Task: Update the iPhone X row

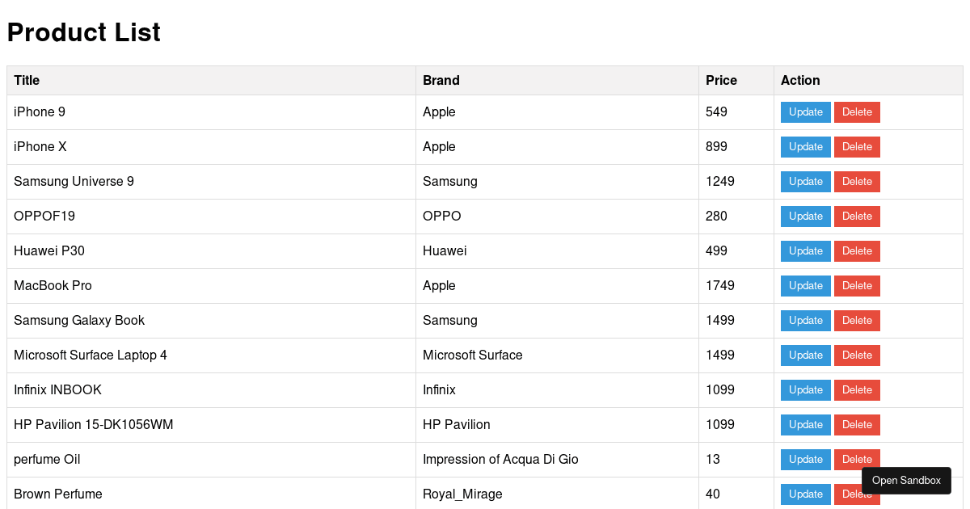Action: click(805, 147)
